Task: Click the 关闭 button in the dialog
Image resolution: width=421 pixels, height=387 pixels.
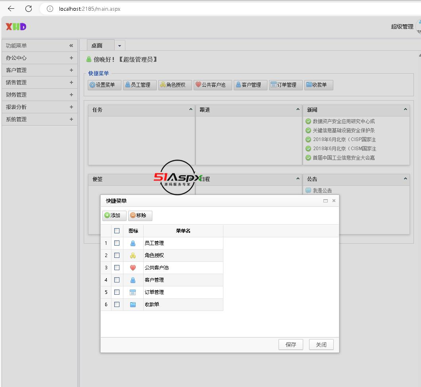Action: [321, 345]
